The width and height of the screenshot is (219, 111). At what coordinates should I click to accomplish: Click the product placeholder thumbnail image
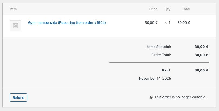(15, 26)
